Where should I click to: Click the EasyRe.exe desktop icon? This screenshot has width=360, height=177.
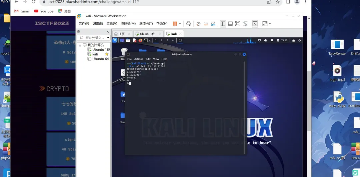point(337,47)
